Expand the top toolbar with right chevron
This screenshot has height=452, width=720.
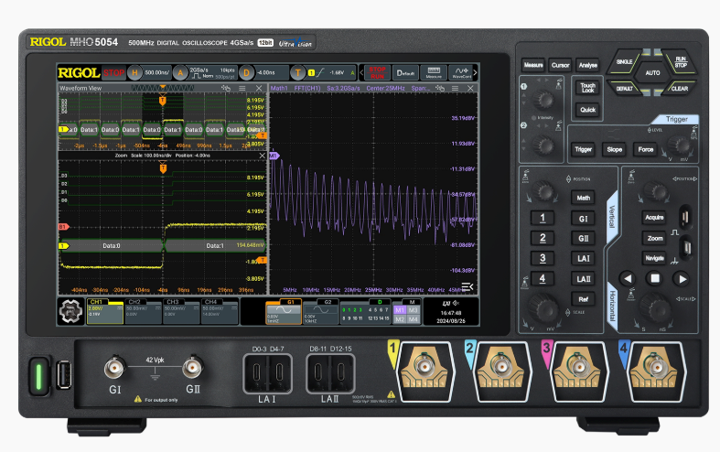click(476, 72)
